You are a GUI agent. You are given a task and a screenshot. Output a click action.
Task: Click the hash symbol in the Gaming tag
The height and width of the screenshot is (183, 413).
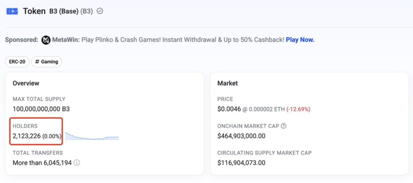(37, 62)
